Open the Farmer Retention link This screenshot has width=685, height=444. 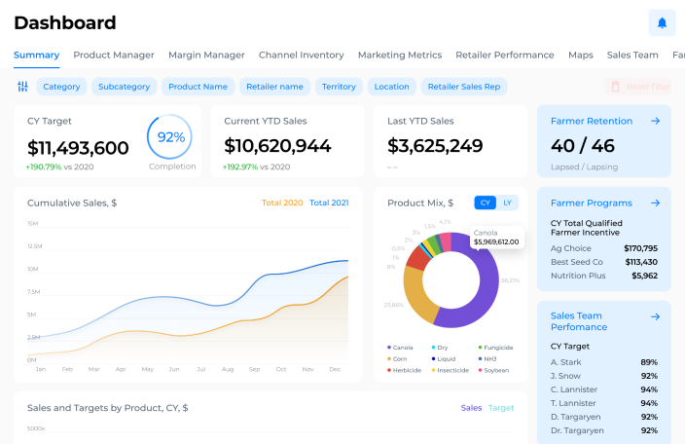[592, 121]
